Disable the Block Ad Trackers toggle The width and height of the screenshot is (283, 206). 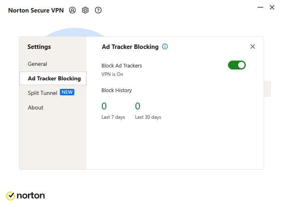[237, 65]
